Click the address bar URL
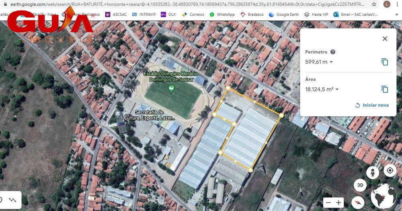Screen dimensions: 402x211 187,4
